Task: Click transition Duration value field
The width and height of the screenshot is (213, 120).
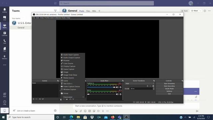Action: (141, 89)
